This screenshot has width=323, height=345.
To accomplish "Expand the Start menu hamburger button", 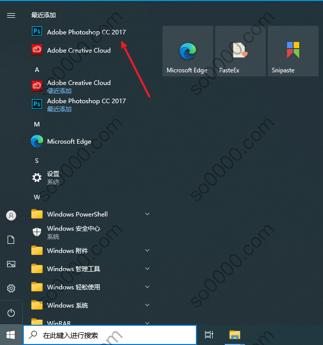I will click(11, 15).
